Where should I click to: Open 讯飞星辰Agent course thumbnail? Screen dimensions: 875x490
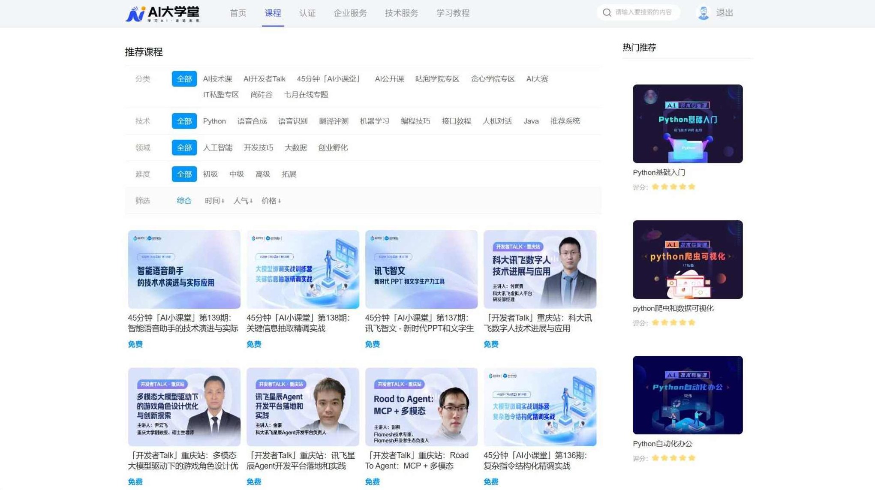303,407
